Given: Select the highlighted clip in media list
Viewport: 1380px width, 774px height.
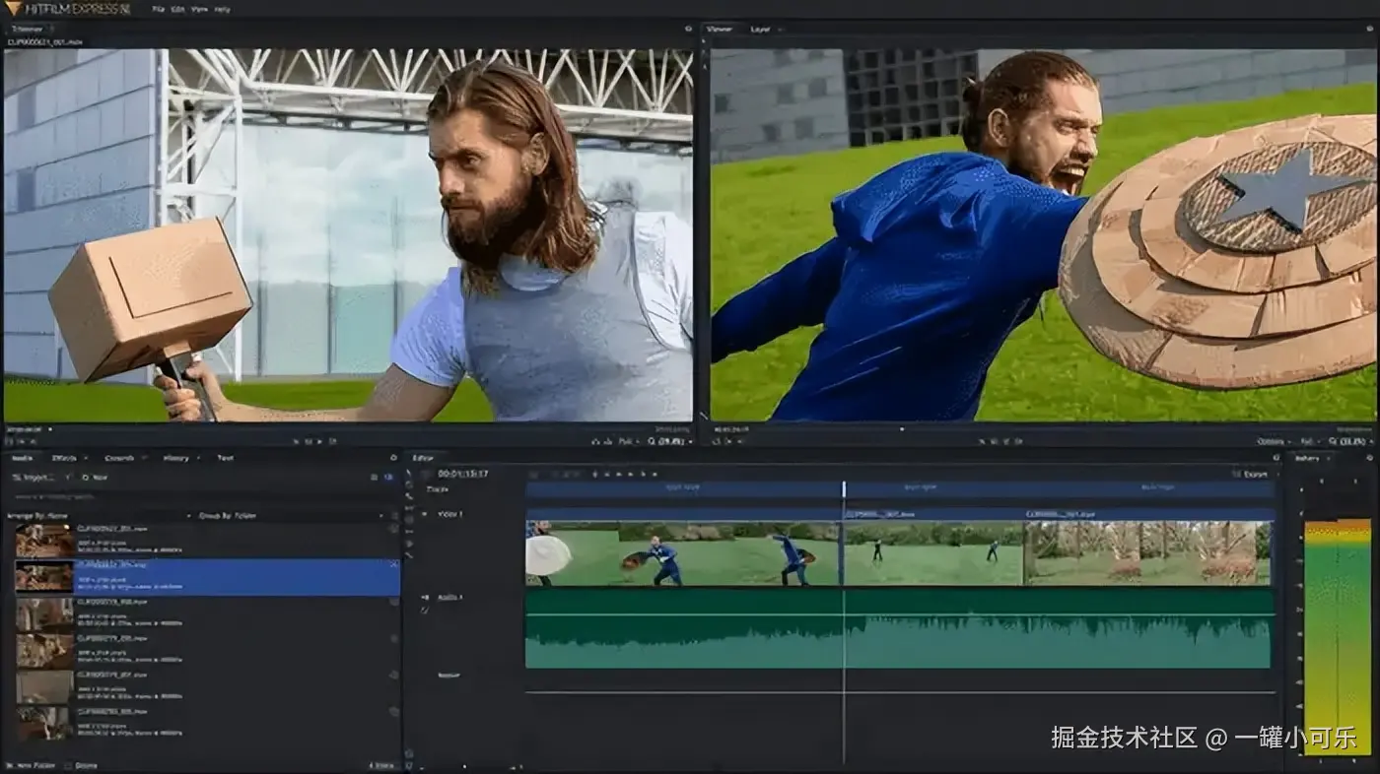Looking at the screenshot, I should coord(207,577).
